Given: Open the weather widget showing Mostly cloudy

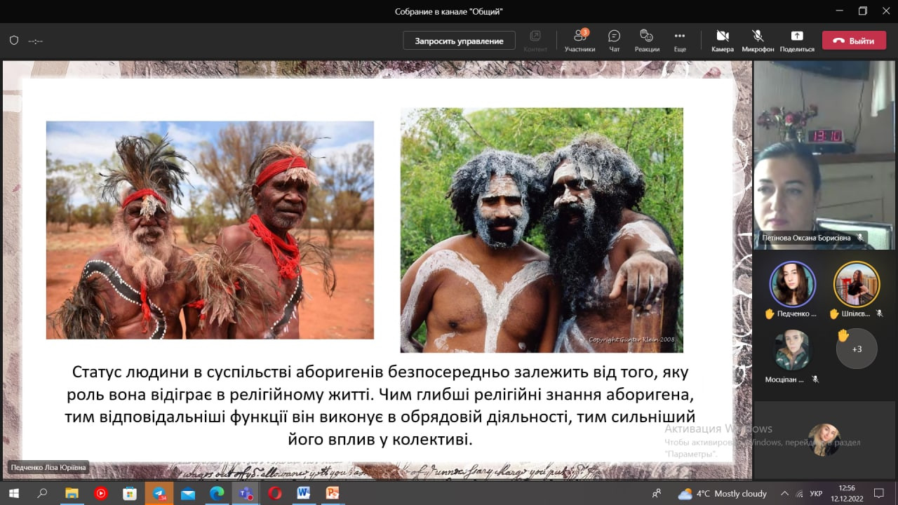Looking at the screenshot, I should click(x=722, y=494).
